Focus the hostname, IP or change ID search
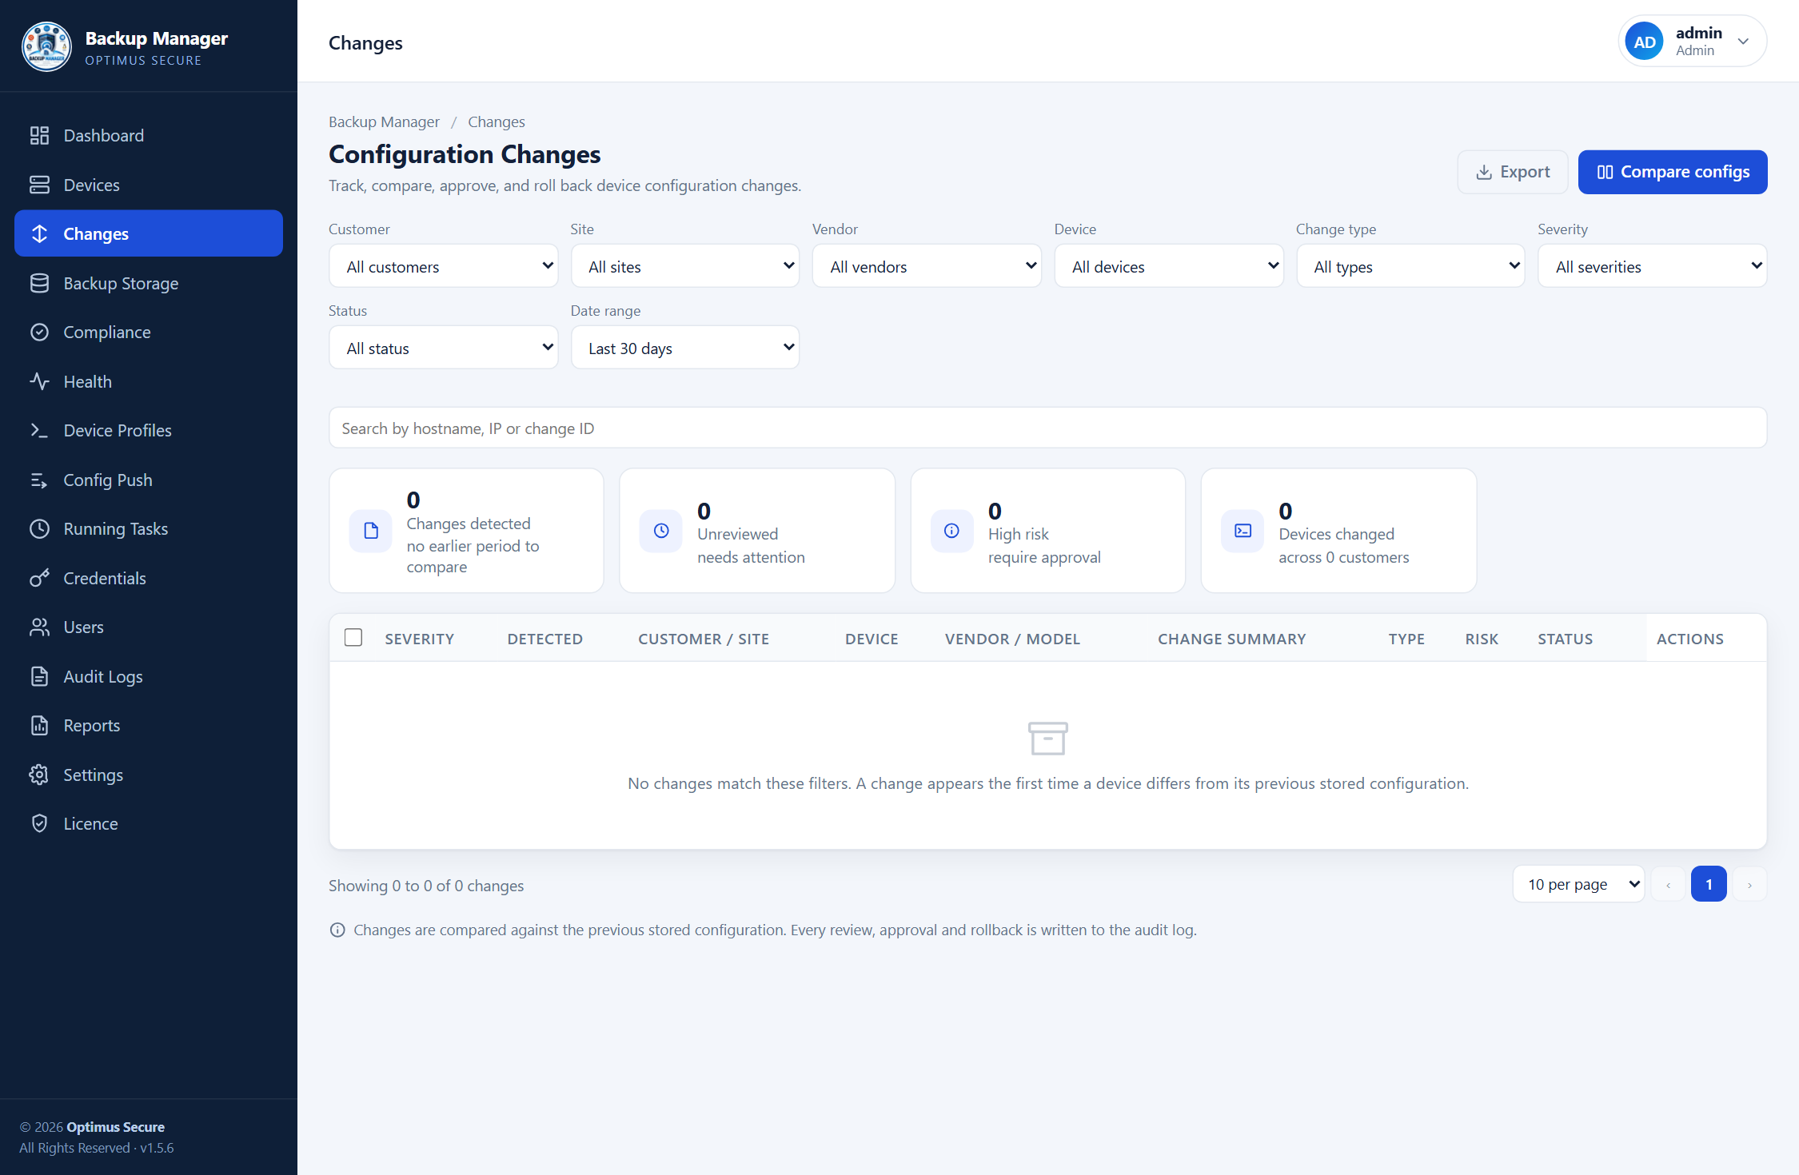 [x=1047, y=428]
